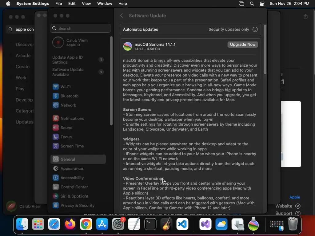
Task: Click the macOS Sonoma installer icon
Action: click(x=128, y=46)
